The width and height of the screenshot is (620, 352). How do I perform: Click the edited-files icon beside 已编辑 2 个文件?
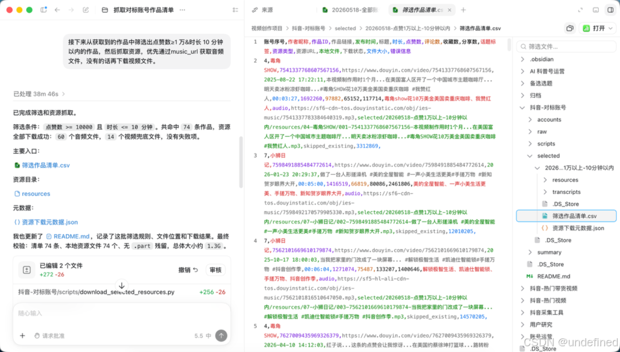pyautogui.click(x=26, y=270)
